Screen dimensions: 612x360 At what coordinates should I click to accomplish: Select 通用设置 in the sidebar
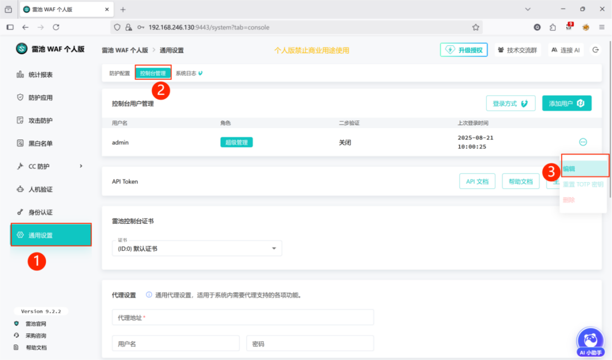point(51,235)
